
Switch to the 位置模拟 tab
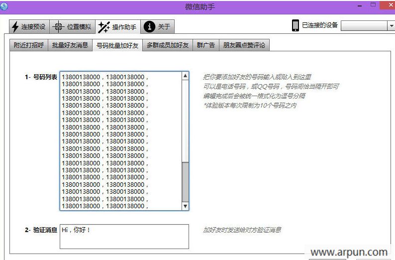coord(72,26)
